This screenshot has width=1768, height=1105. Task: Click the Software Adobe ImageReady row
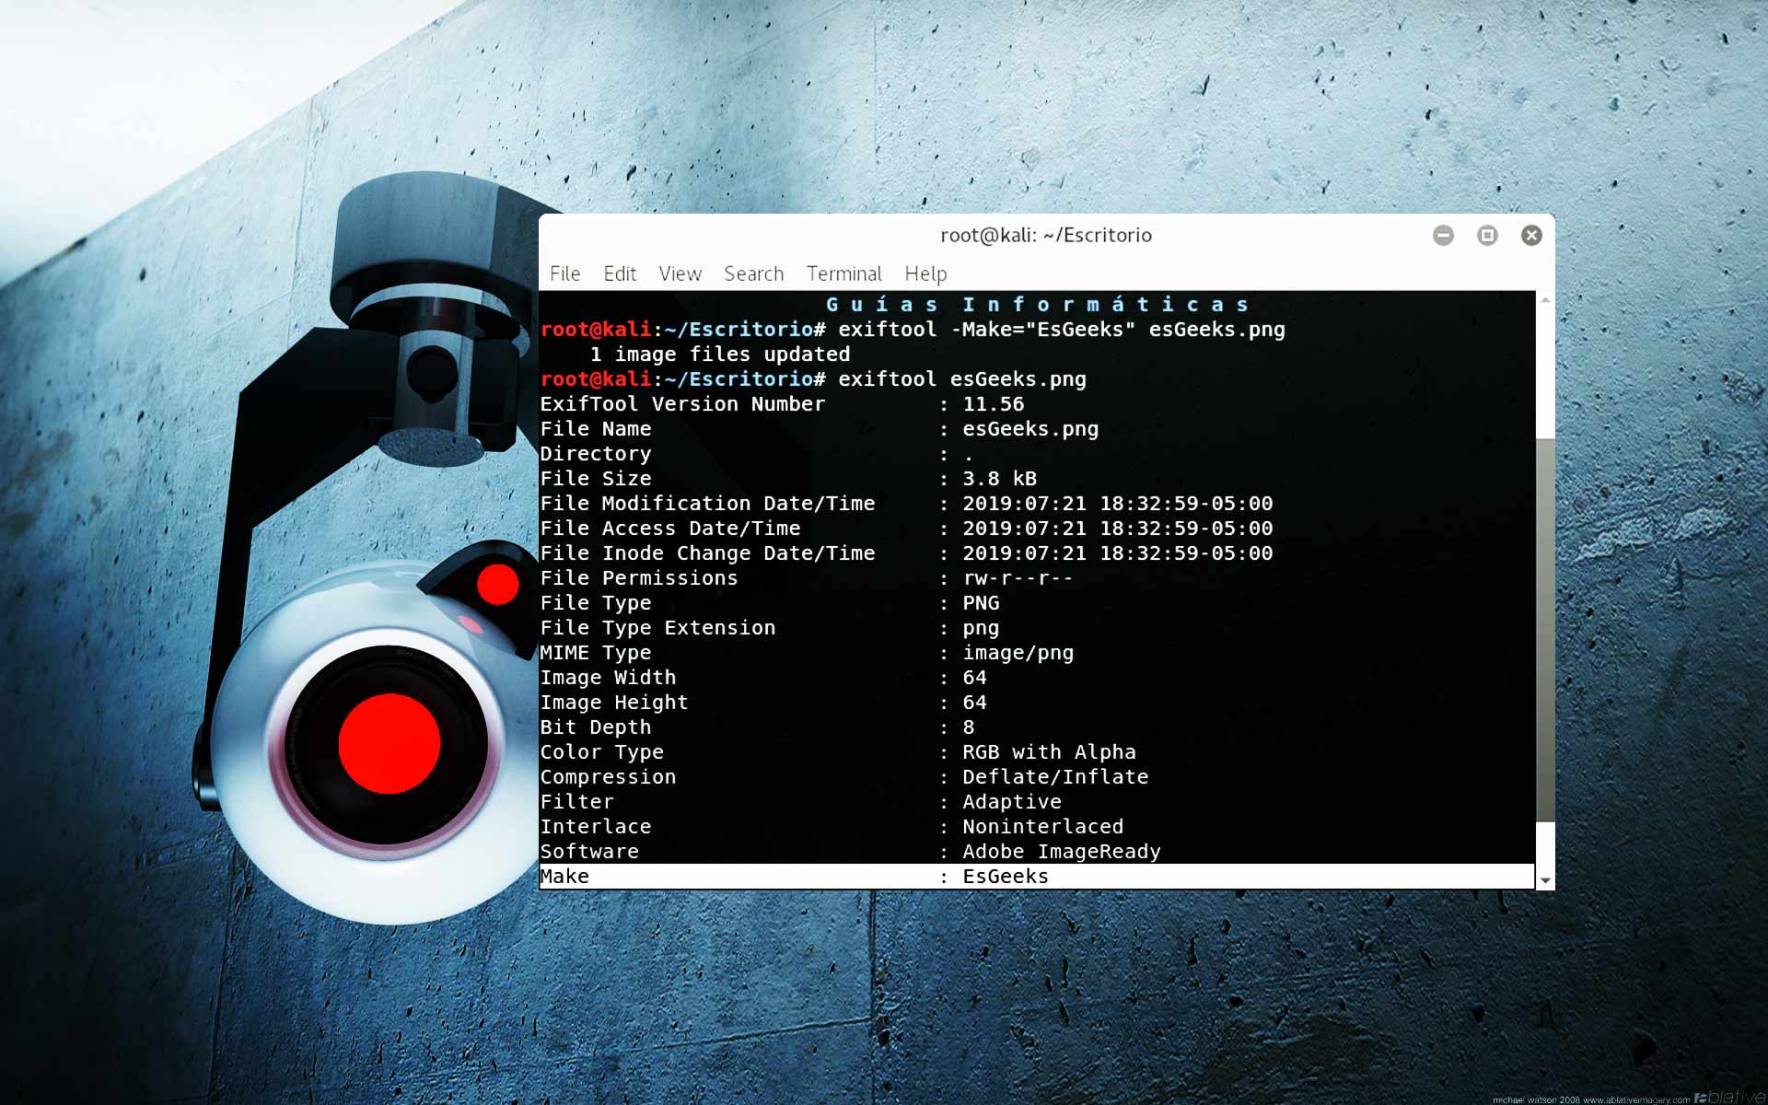849,852
